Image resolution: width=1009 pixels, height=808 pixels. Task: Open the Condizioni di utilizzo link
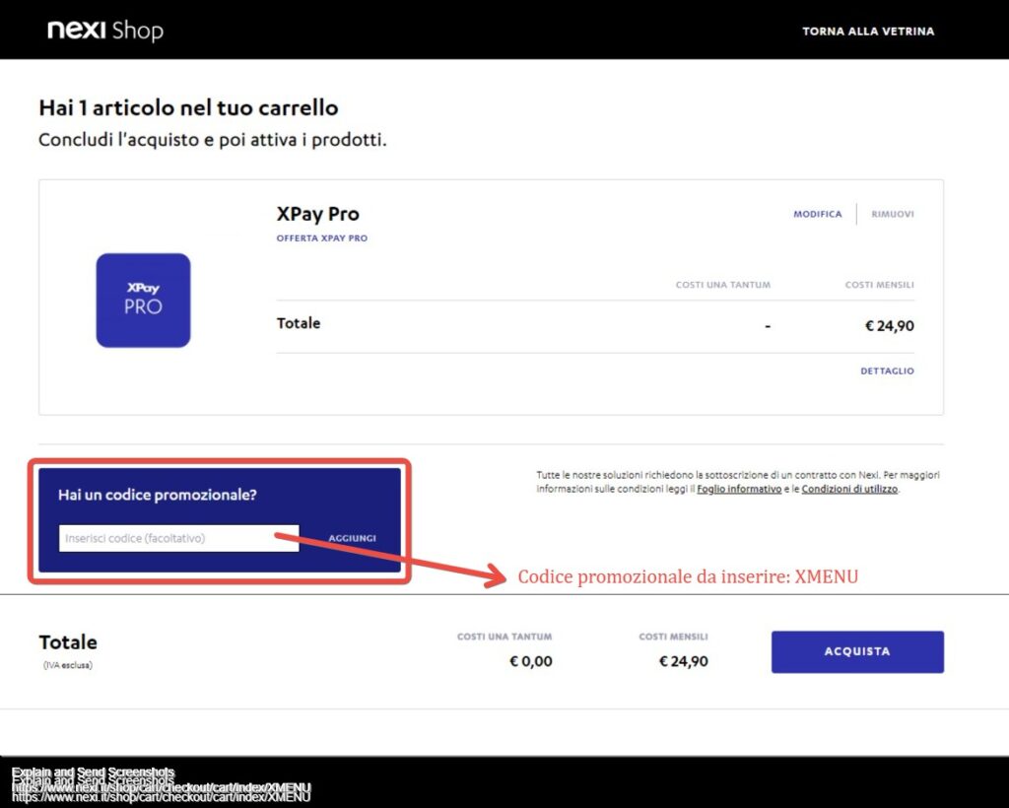coord(848,489)
